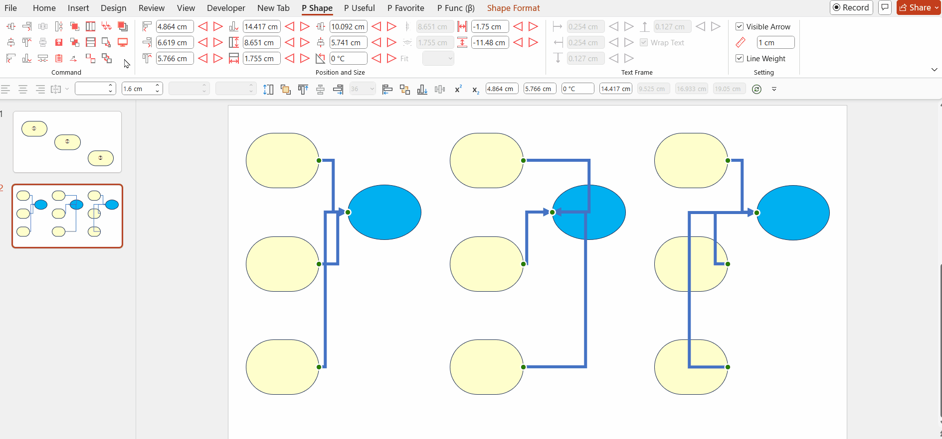Click the Record button

point(851,7)
